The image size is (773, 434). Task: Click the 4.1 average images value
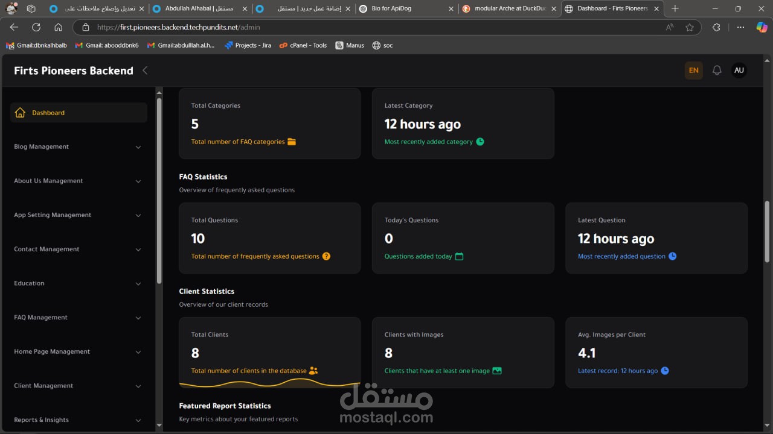click(586, 353)
